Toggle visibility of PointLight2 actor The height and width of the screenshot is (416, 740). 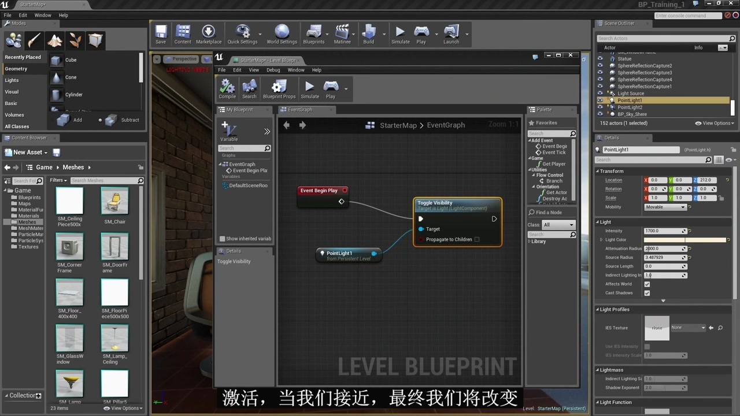(600, 107)
